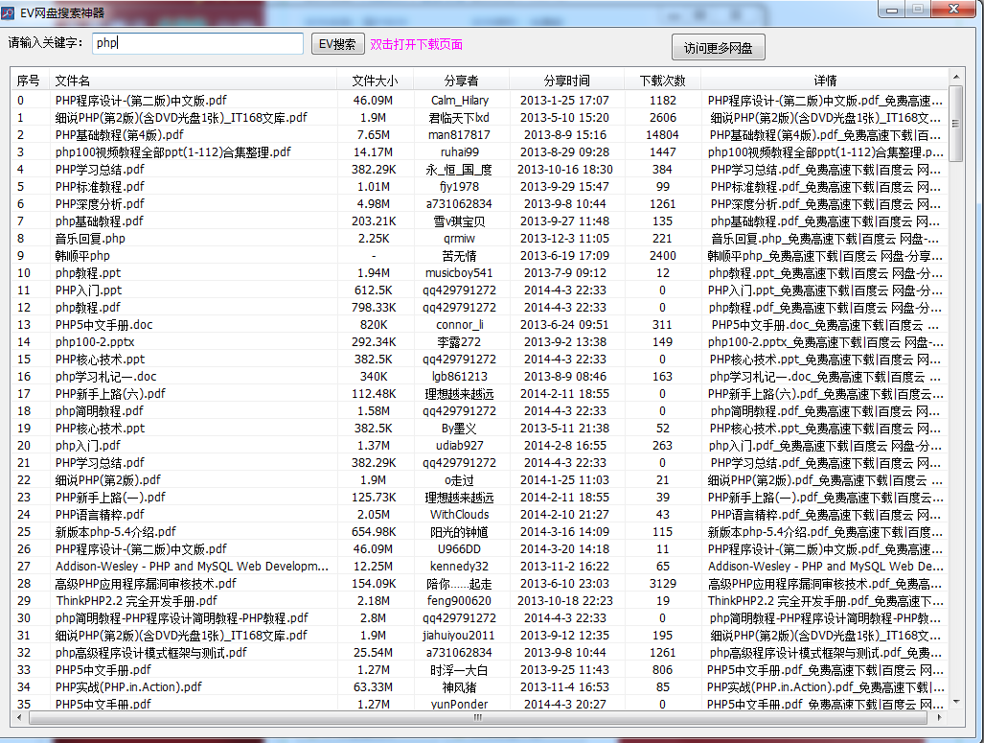
Task: Maximize the EV search window
Action: (x=918, y=9)
